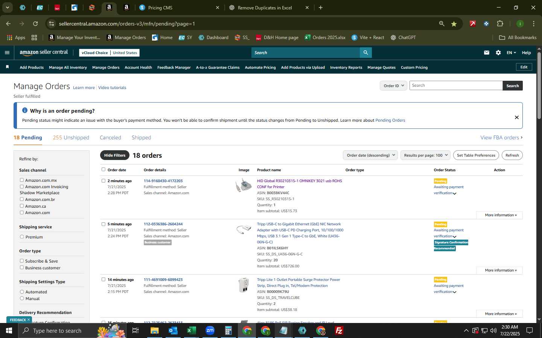Check the Subscribe & Save filter

tap(22, 261)
